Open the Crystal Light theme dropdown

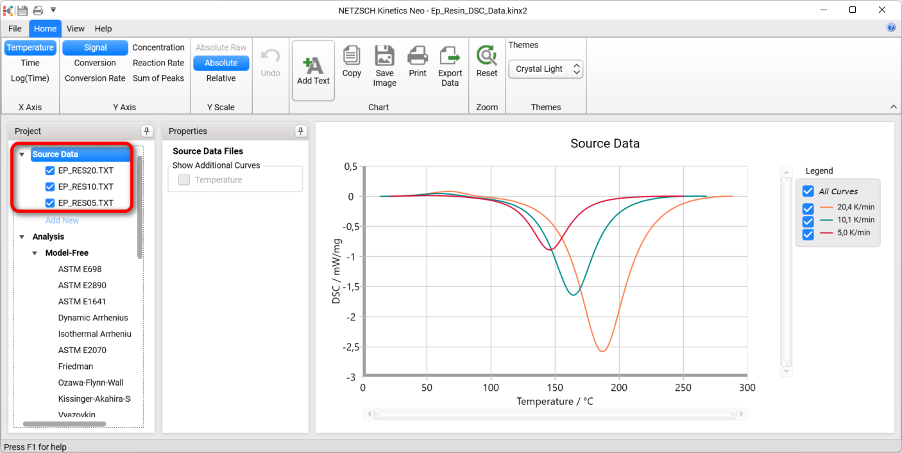[545, 69]
